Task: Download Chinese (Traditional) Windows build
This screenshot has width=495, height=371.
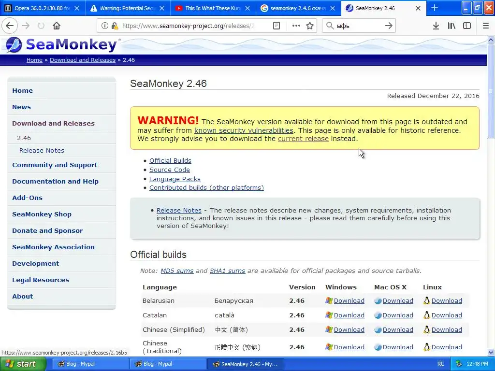Action: click(x=349, y=347)
